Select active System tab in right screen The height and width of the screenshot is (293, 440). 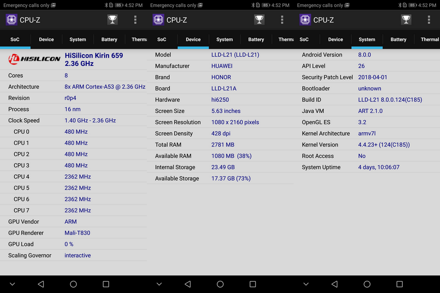tap(367, 40)
